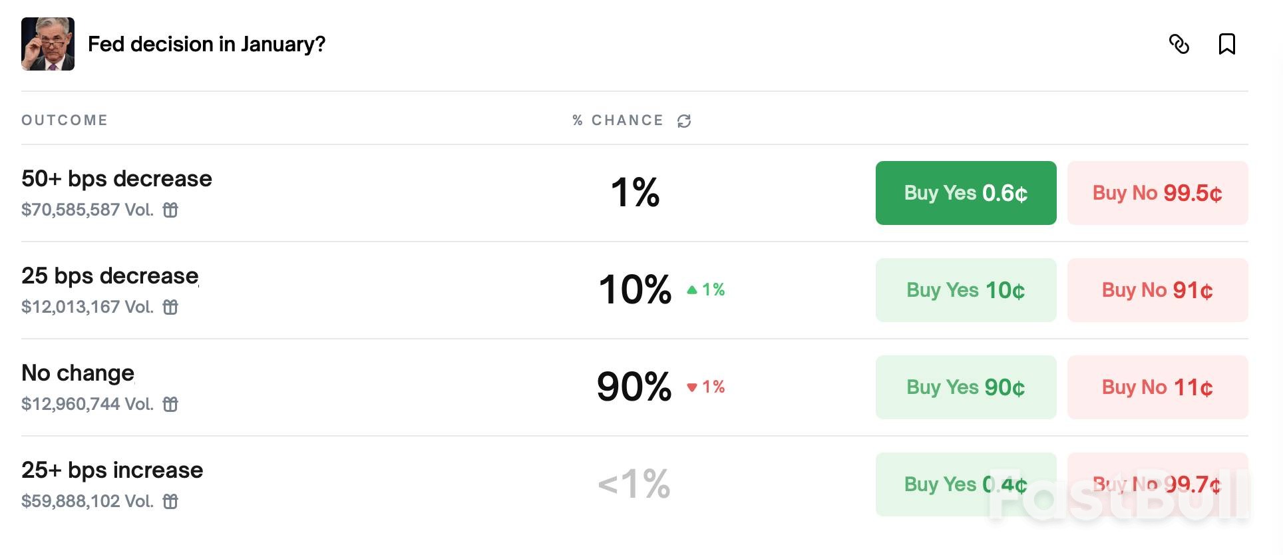Image resolution: width=1283 pixels, height=555 pixels.
Task: Buy Yes at 90¢ for No change
Action: point(966,387)
